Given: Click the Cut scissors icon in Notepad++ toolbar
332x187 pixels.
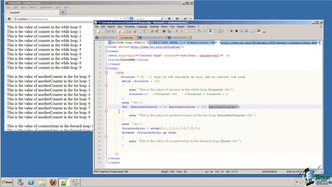Looking at the screenshot, I should pos(135,31).
